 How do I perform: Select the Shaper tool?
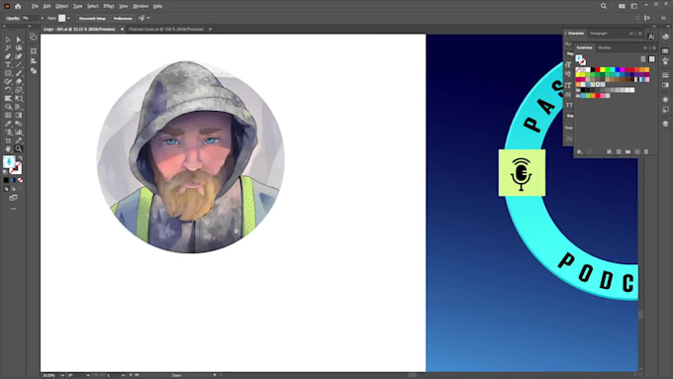pyautogui.click(x=8, y=81)
